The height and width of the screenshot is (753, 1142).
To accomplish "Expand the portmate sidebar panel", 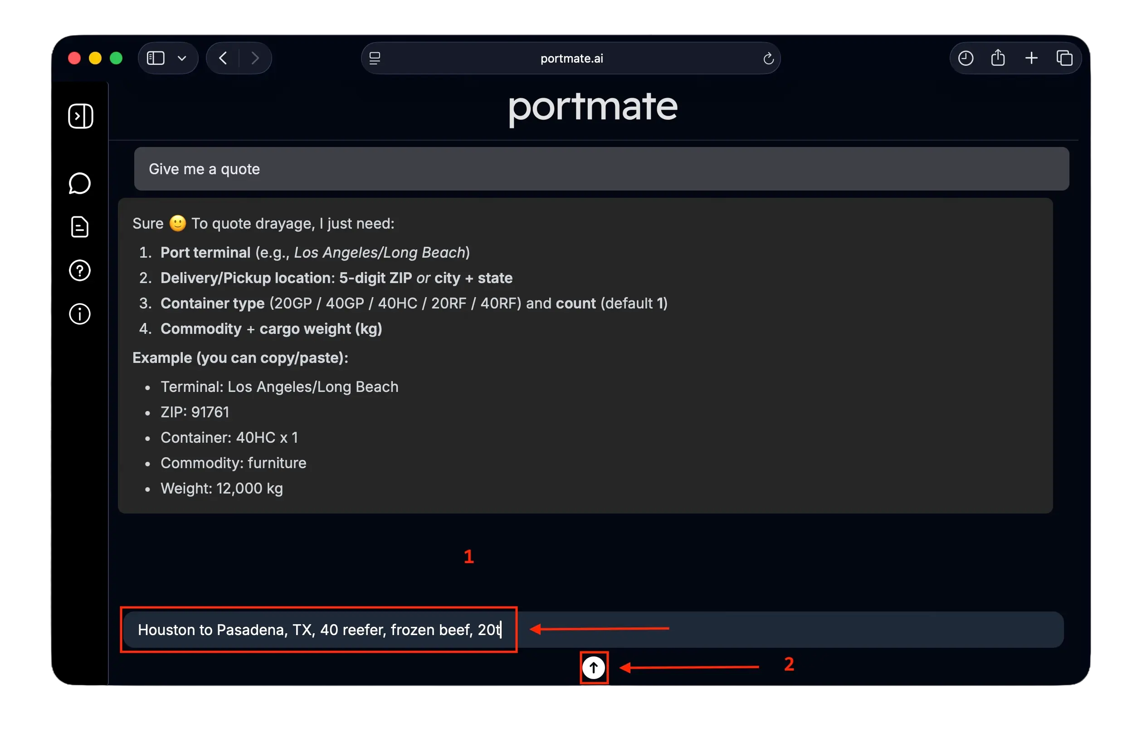I will (80, 116).
